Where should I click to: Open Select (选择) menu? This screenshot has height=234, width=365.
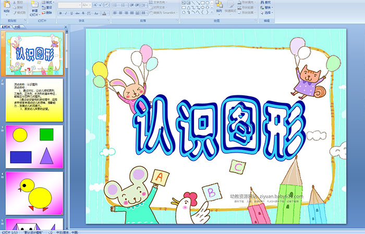coord(267,13)
